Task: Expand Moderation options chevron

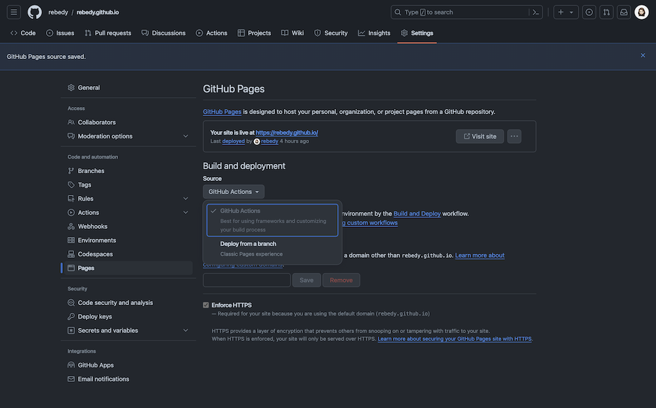Action: (186, 136)
